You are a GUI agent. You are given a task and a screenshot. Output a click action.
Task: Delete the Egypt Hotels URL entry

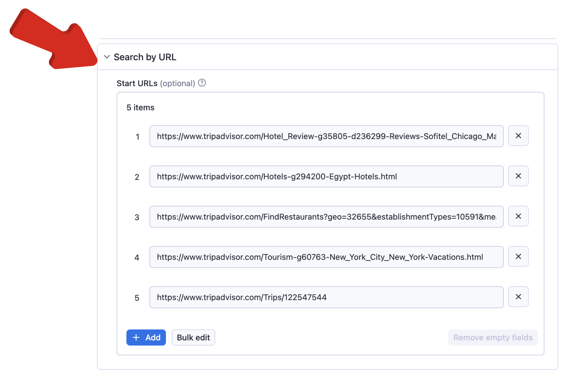click(x=518, y=176)
